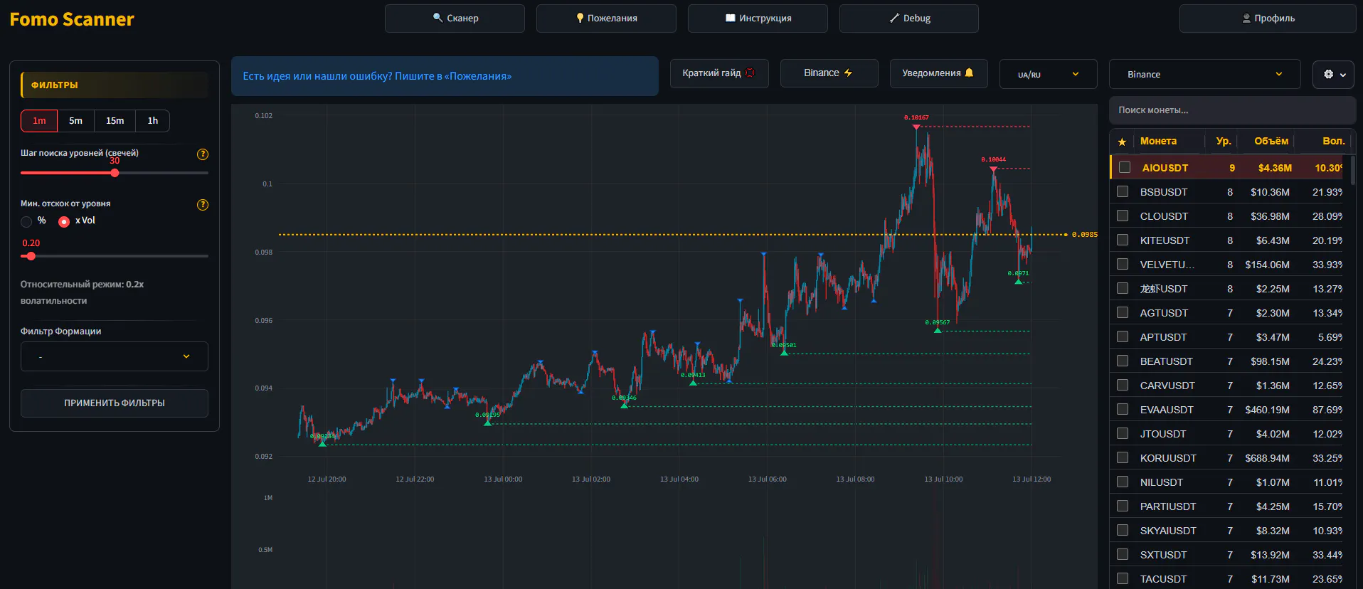The height and width of the screenshot is (589, 1363).
Task: Open Уведомления with the bell icon
Action: pyautogui.click(x=938, y=73)
